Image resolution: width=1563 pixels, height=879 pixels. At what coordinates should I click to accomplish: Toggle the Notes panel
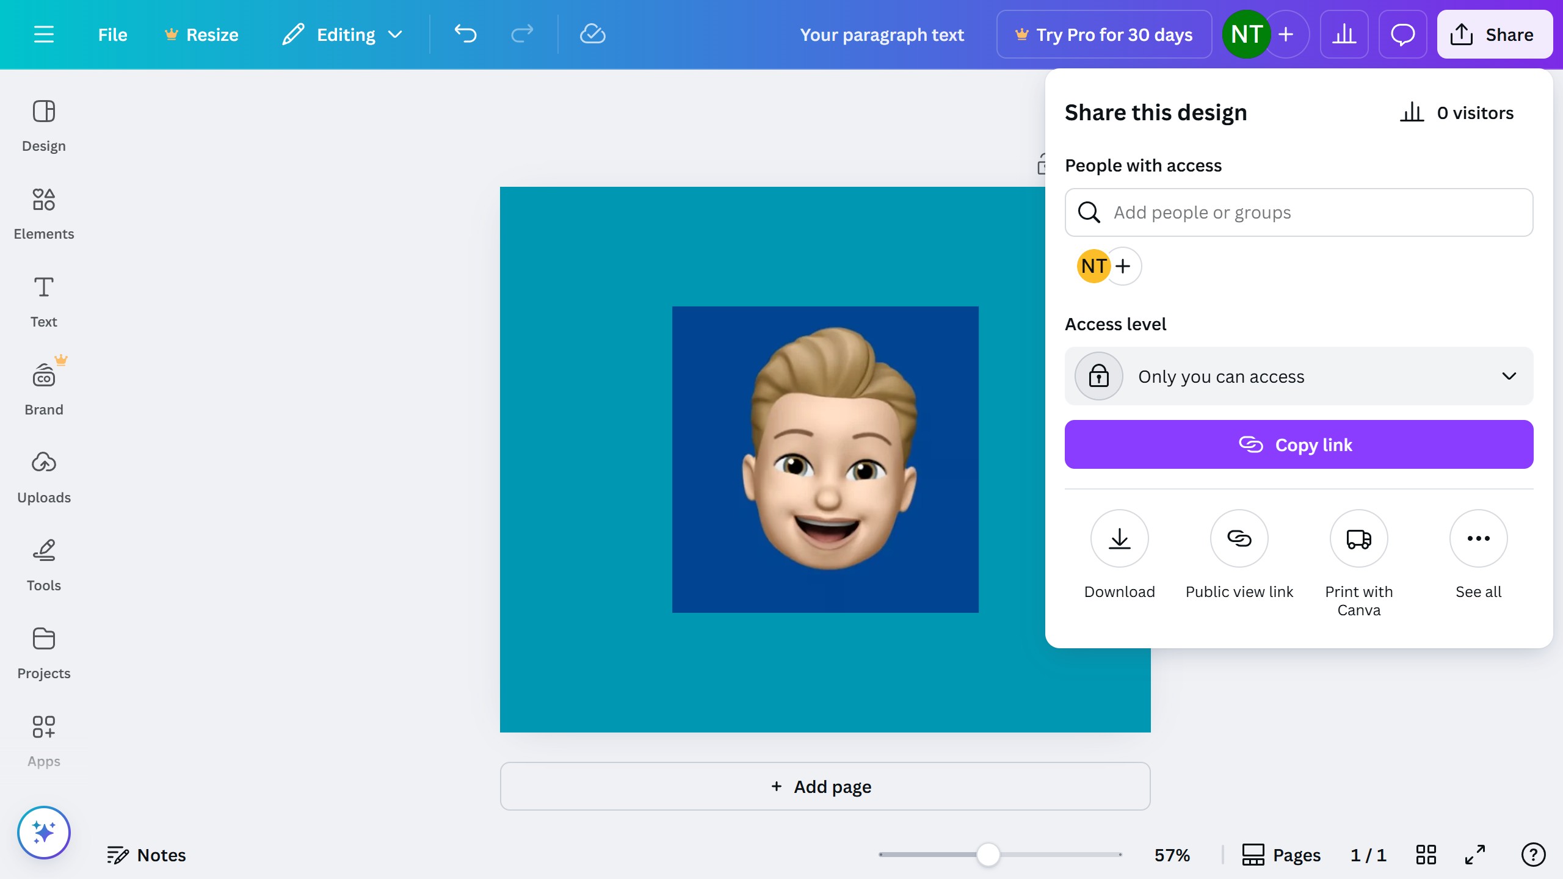(x=147, y=855)
